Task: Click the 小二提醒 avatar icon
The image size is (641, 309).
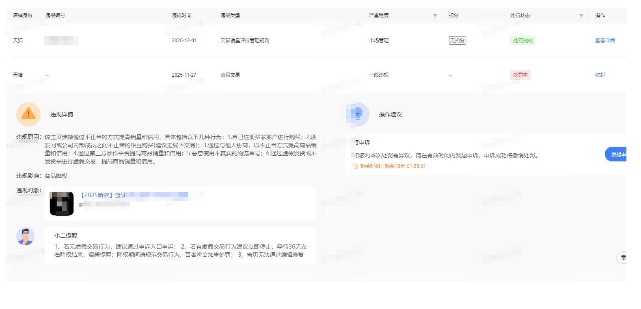Action: (25, 236)
